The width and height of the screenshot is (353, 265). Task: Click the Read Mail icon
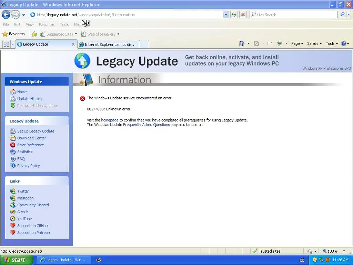[x=270, y=43]
